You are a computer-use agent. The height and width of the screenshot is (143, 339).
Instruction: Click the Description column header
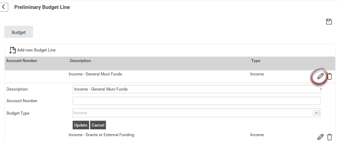click(80, 61)
